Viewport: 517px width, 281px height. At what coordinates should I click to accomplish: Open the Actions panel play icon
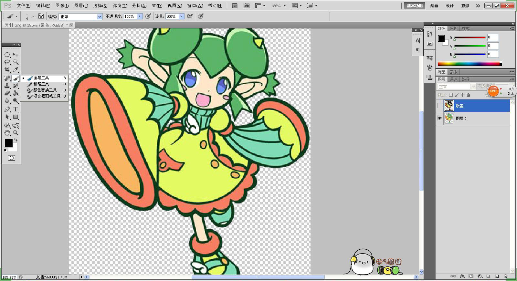tap(429, 44)
